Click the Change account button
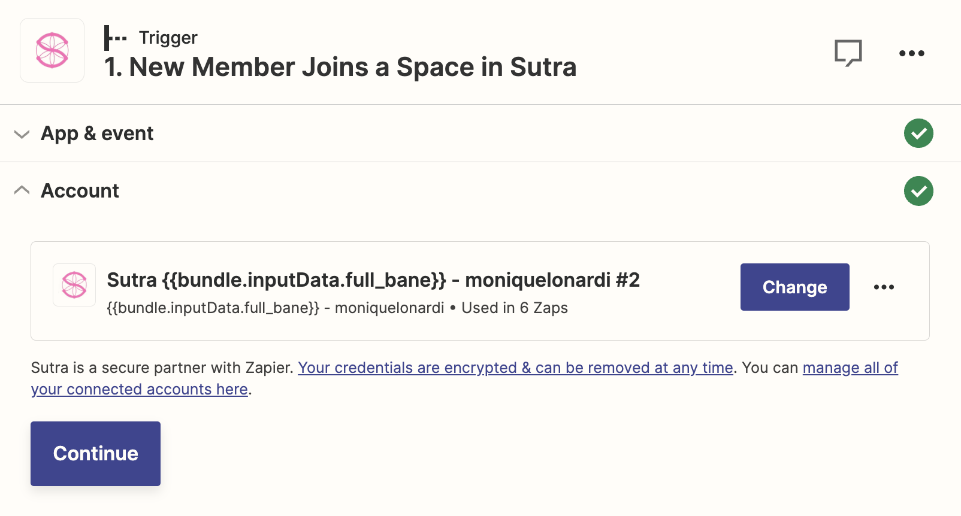The width and height of the screenshot is (961, 516). 794,287
